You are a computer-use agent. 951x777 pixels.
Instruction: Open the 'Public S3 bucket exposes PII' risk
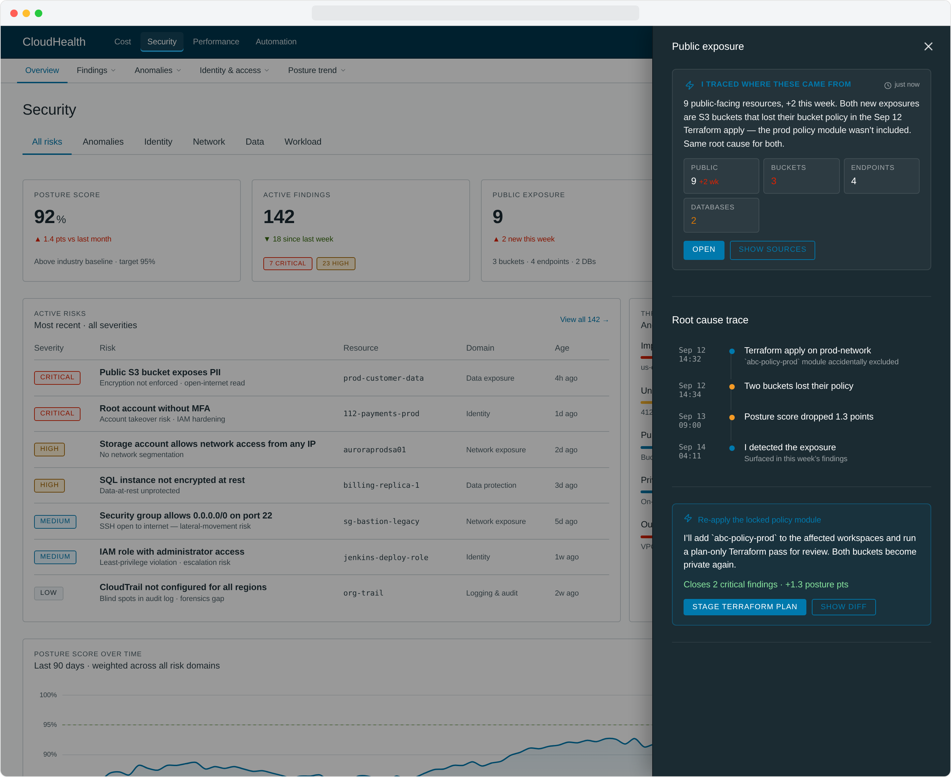click(321, 378)
